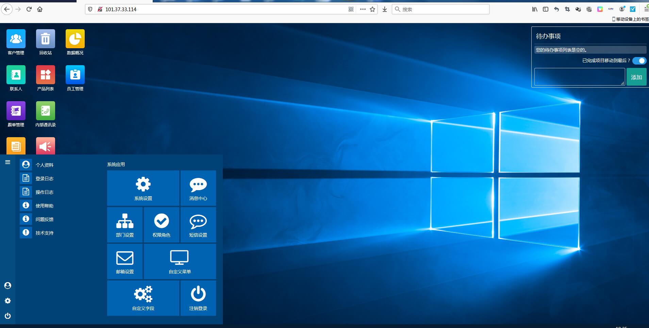Screen dimensions: 649x328
Task: Open the 邮箱设置 envelope tile
Action: [x=125, y=261]
